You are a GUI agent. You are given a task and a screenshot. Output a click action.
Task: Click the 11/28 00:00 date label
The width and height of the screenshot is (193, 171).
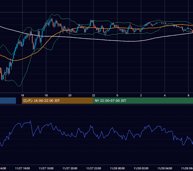click(x=117, y=168)
